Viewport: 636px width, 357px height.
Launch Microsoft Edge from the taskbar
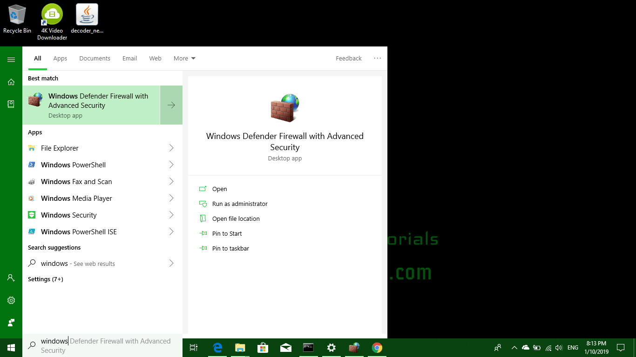[x=217, y=348]
